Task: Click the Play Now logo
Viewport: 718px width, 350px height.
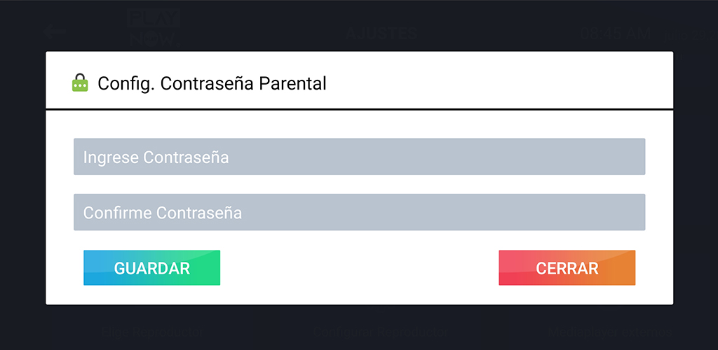Action: (154, 29)
